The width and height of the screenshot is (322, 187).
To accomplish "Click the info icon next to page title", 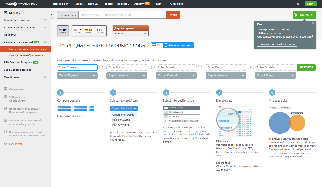I will pyautogui.click(x=147, y=45).
